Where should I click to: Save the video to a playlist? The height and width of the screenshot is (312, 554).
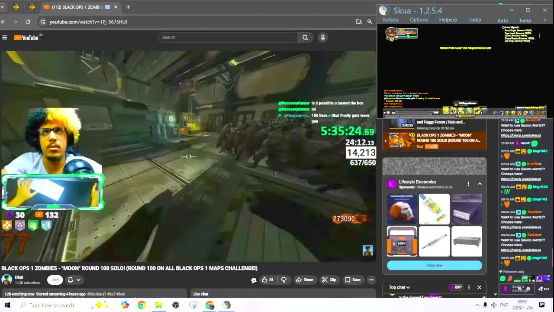pos(353,280)
